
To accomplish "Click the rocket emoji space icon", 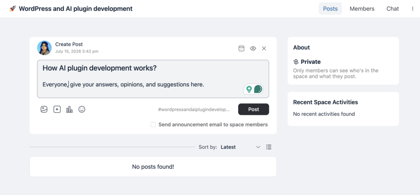I will pyautogui.click(x=13, y=9).
